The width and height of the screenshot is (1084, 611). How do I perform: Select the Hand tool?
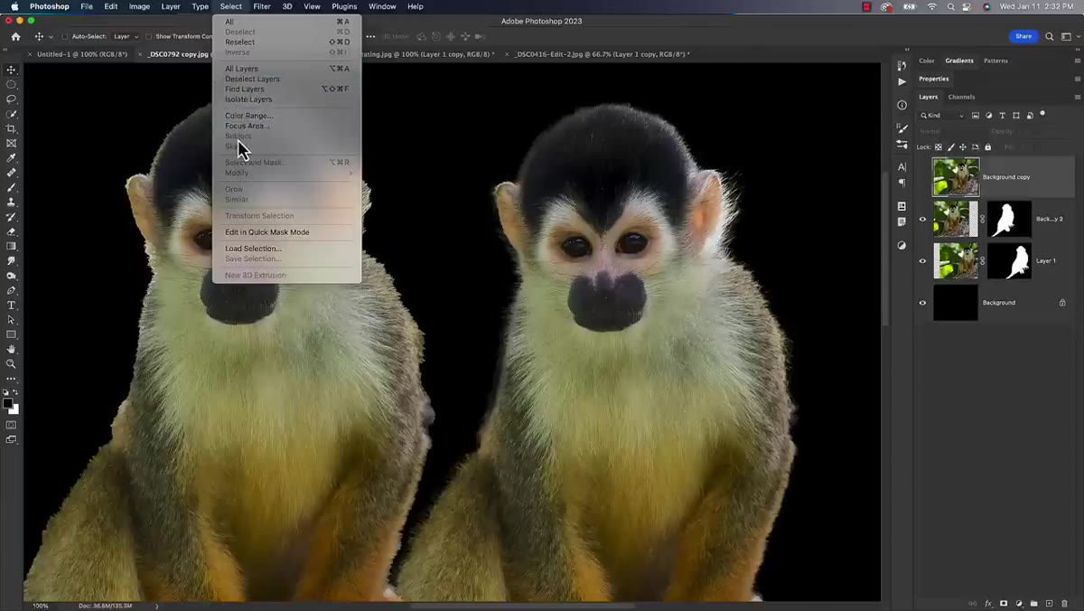[x=12, y=349]
